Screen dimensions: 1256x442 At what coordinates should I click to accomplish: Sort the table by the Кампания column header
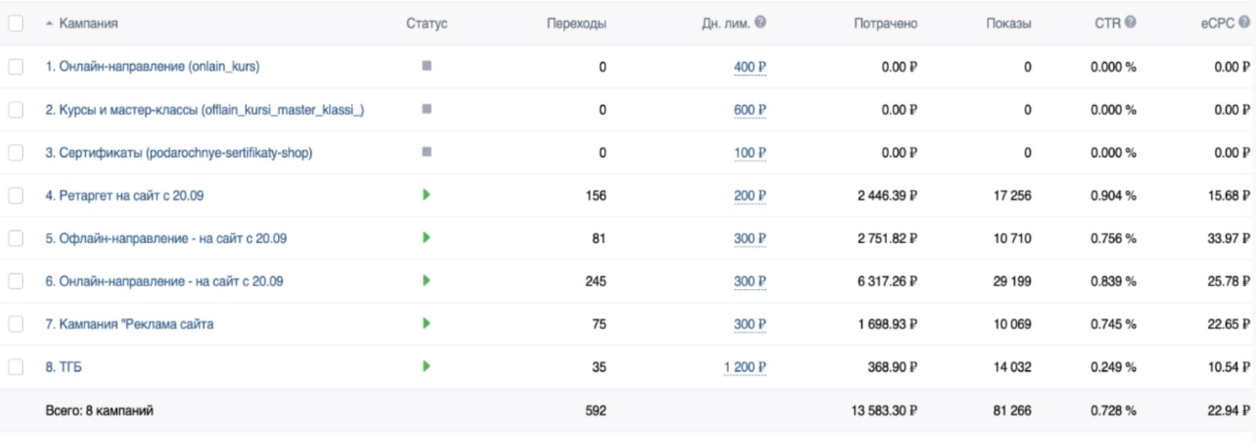88,23
